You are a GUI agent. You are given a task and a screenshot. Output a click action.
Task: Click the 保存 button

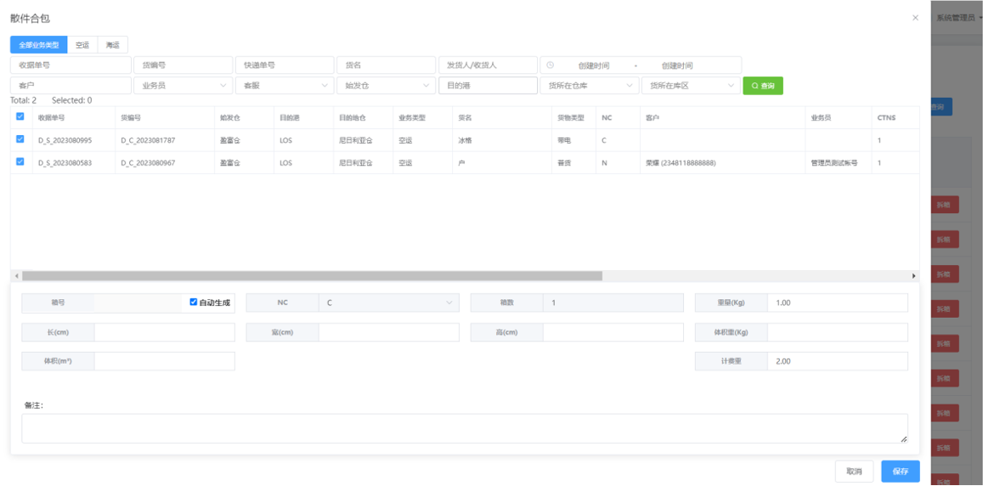(x=901, y=472)
